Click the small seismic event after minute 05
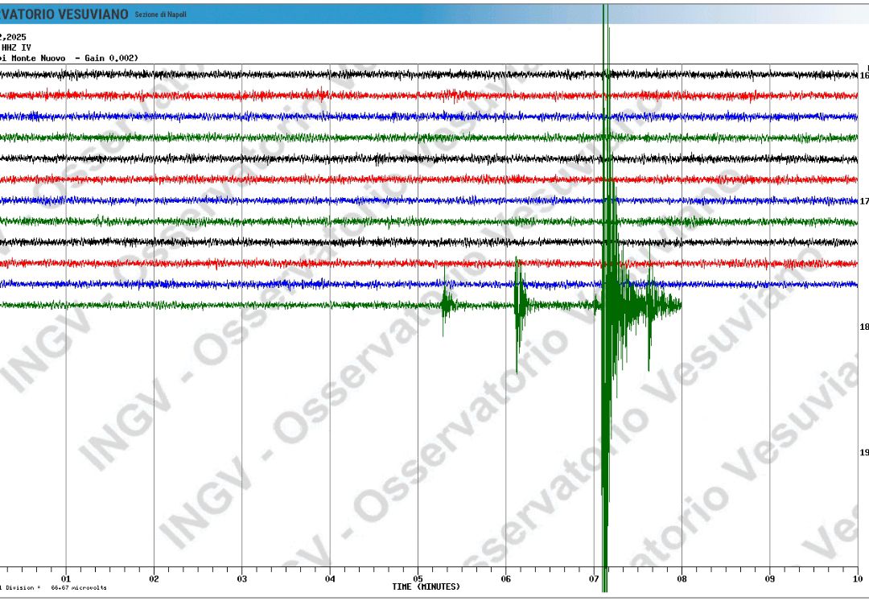The height and width of the screenshot is (609, 869). pos(446,304)
